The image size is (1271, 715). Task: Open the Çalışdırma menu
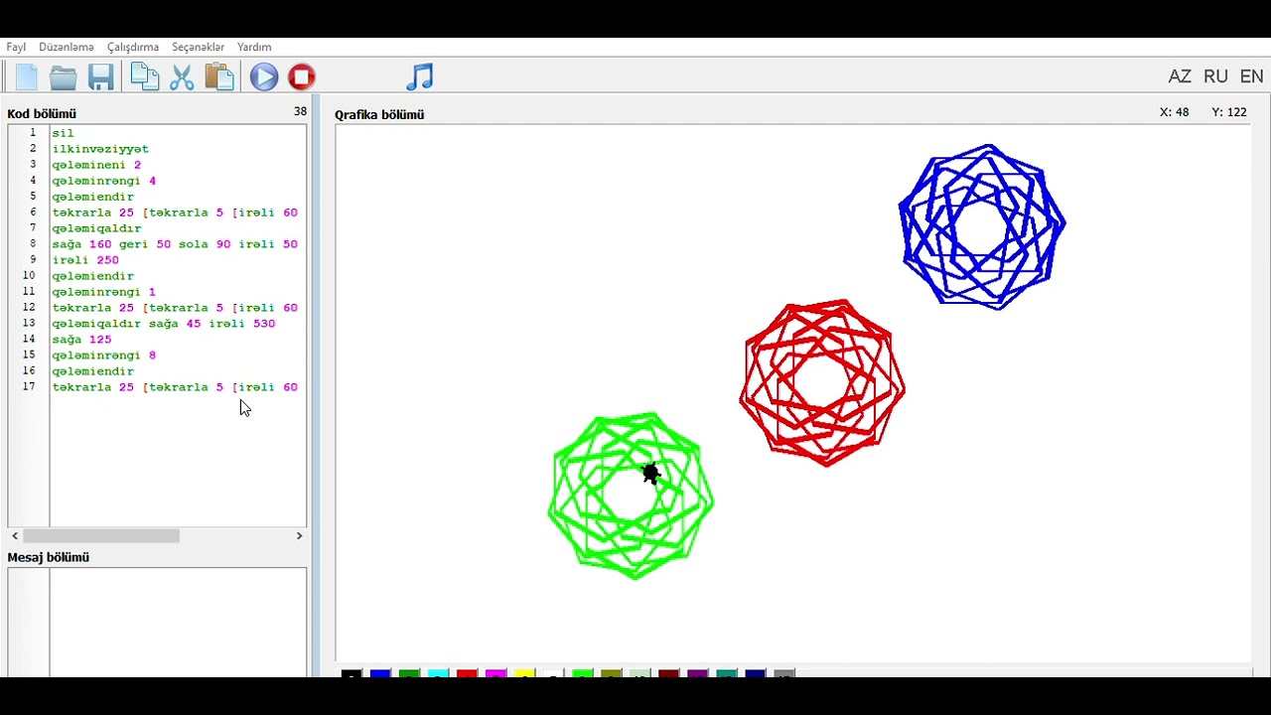pyautogui.click(x=133, y=47)
